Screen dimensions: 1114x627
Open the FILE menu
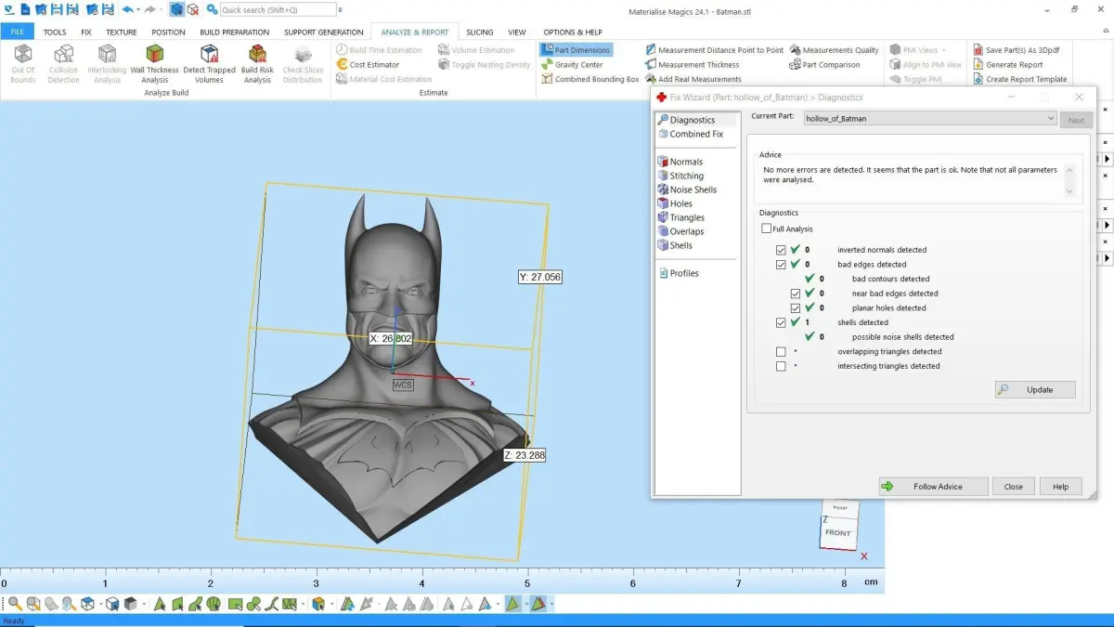(x=18, y=32)
